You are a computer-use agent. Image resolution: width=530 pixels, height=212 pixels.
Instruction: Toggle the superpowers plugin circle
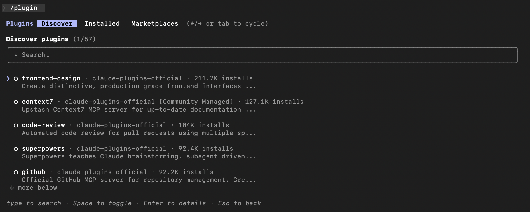pos(16,149)
